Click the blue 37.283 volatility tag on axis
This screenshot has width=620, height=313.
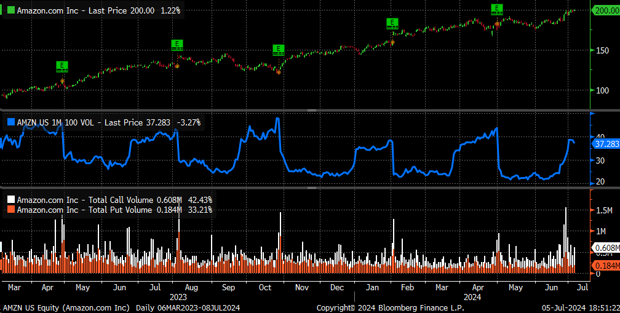[607, 145]
